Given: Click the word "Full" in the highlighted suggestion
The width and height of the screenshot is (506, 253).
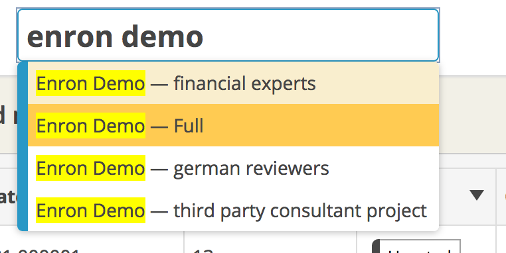Looking at the screenshot, I should [189, 125].
